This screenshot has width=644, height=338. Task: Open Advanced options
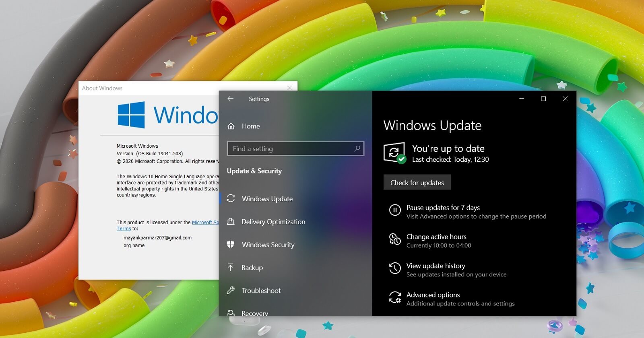pos(433,295)
